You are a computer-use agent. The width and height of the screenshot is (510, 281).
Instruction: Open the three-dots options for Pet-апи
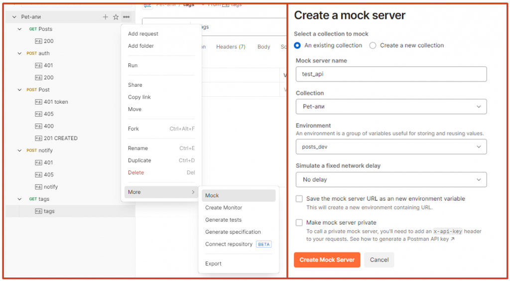(x=127, y=17)
